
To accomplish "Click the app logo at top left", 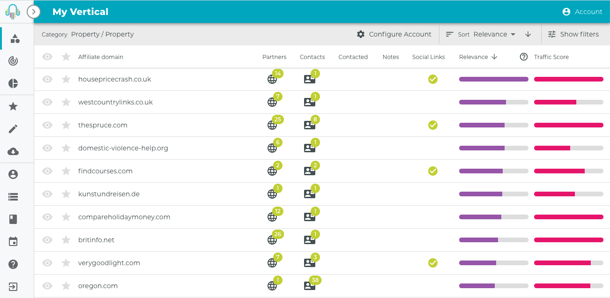I will point(13,12).
